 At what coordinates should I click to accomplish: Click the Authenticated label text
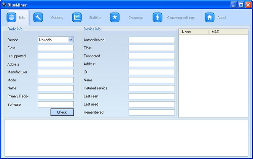[94, 40]
